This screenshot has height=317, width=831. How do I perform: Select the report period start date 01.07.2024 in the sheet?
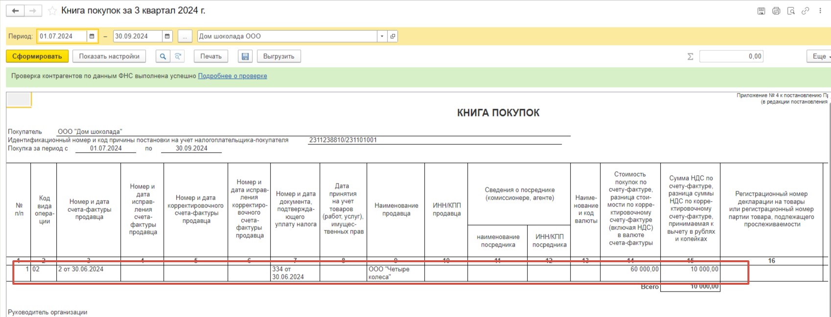point(106,148)
